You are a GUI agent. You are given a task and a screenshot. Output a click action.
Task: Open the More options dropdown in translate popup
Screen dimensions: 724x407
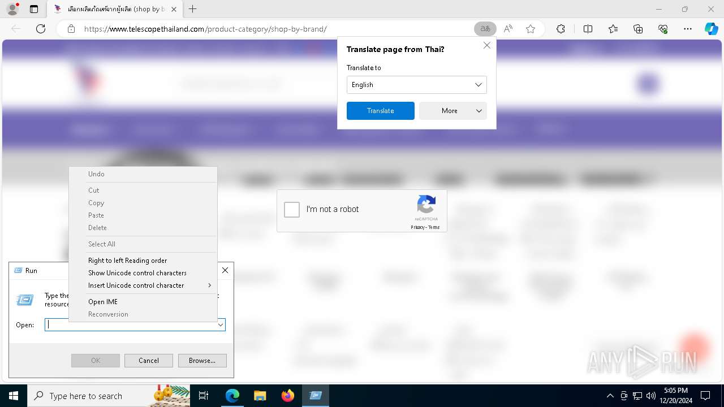tap(453, 111)
